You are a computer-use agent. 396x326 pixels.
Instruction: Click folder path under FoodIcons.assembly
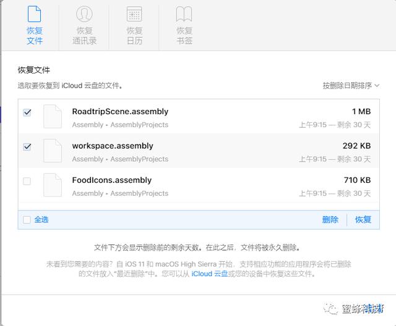pyautogui.click(x=120, y=193)
